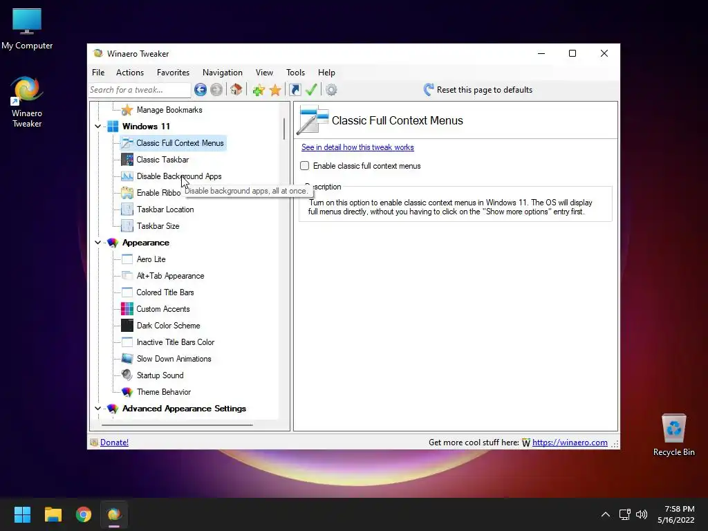The width and height of the screenshot is (708, 531).
Task: Click the Dark Color Scheme black icon
Action: (127, 326)
